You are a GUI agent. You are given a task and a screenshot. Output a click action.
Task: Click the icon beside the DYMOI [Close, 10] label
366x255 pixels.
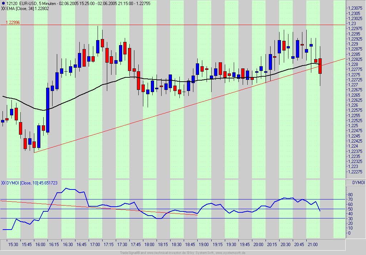pos(3,183)
